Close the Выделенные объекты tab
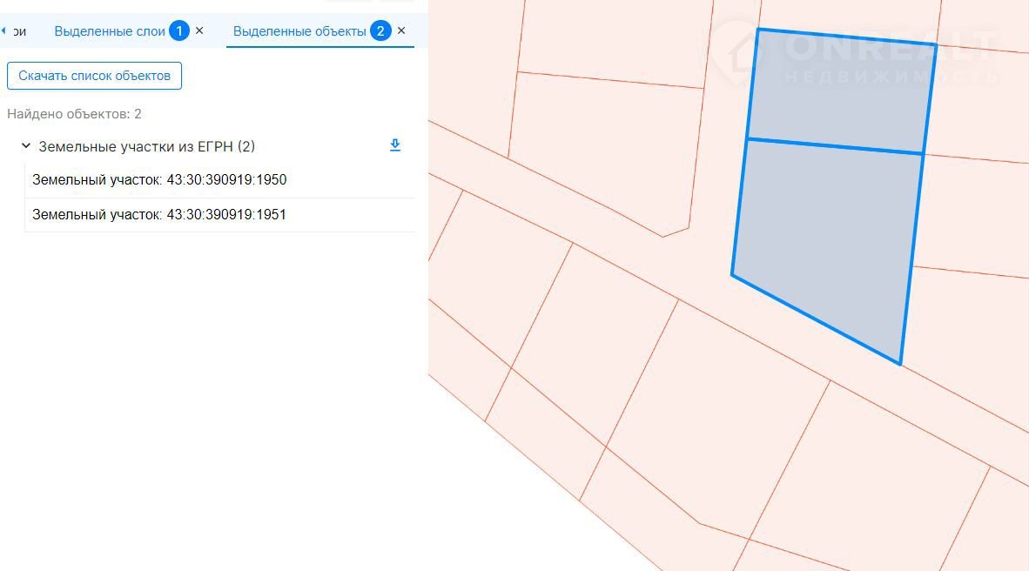Image resolution: width=1029 pixels, height=571 pixels. click(x=401, y=30)
